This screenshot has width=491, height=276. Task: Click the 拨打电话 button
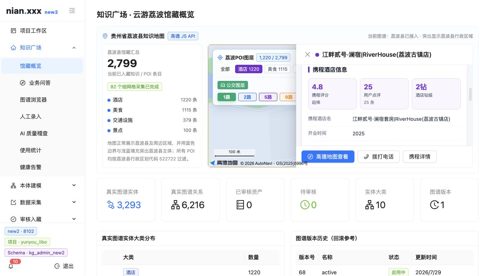[x=379, y=156]
